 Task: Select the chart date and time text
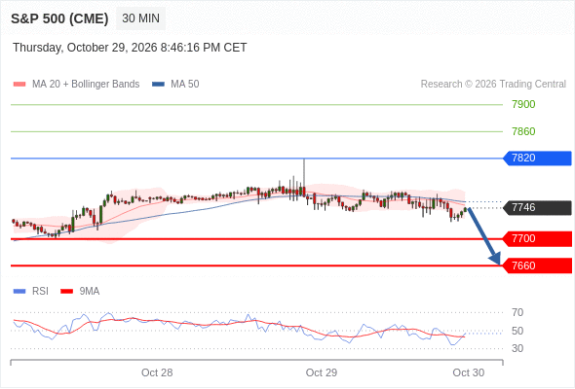click(130, 48)
